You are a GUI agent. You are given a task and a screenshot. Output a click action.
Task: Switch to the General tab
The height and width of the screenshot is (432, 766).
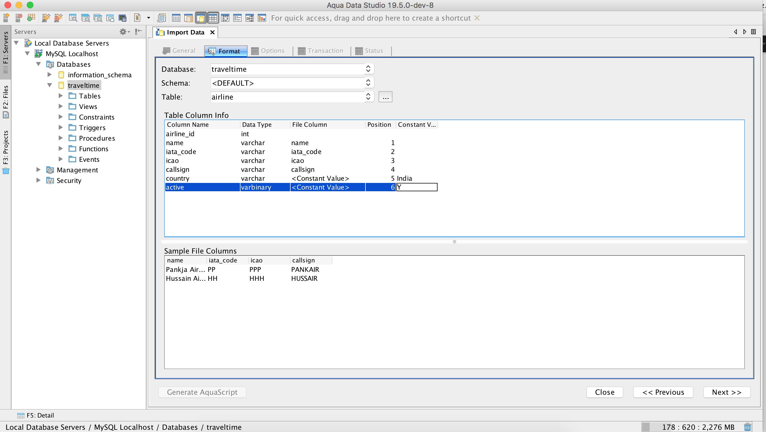coord(179,51)
